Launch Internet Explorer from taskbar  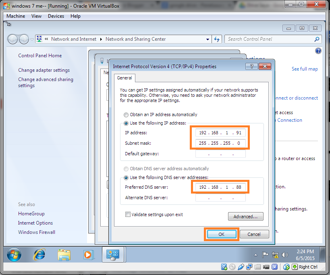(x=39, y=254)
